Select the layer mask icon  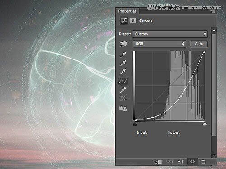pos(133,20)
